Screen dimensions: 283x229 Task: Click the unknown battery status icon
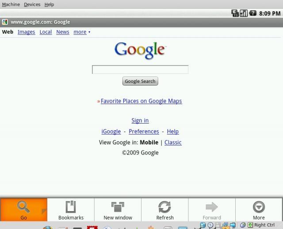coord(252,13)
